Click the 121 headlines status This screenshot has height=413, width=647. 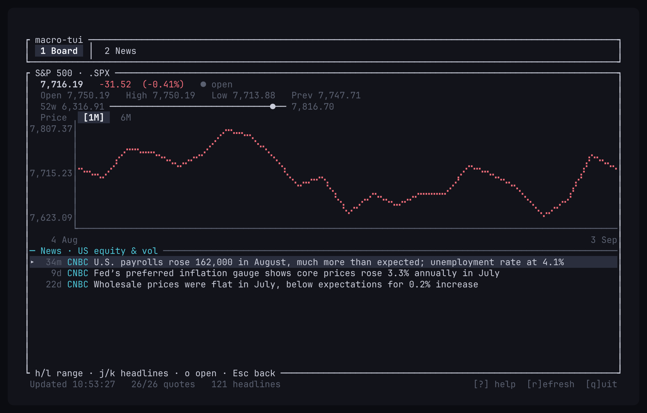246,384
